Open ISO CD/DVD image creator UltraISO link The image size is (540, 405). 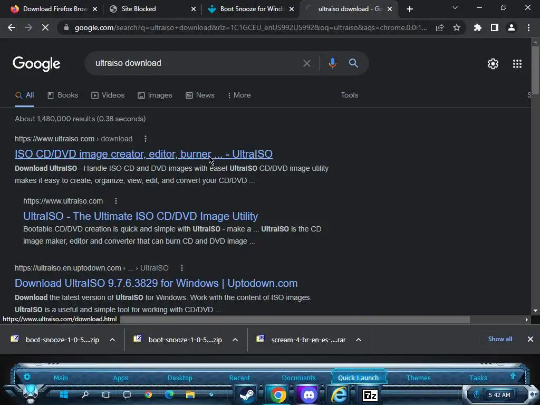pos(143,154)
